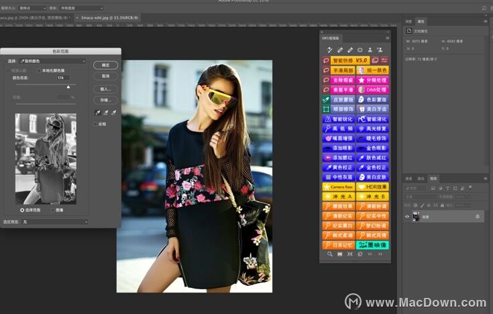Screen dimensions: 493x314
Task: Click the lasso icon beside 智能快修 V5.0
Action: (326, 60)
